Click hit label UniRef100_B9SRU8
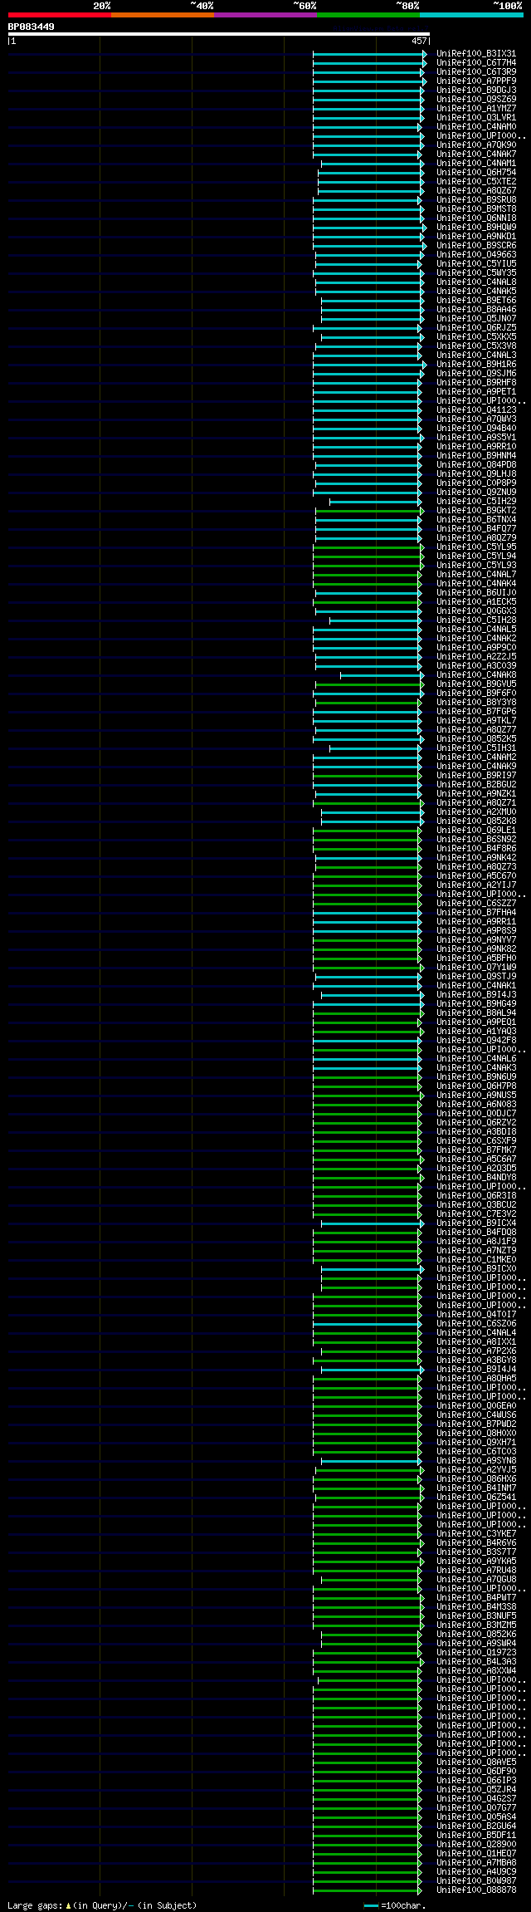 476,200
